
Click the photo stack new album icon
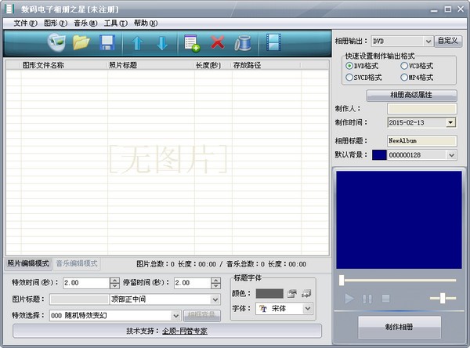point(56,42)
